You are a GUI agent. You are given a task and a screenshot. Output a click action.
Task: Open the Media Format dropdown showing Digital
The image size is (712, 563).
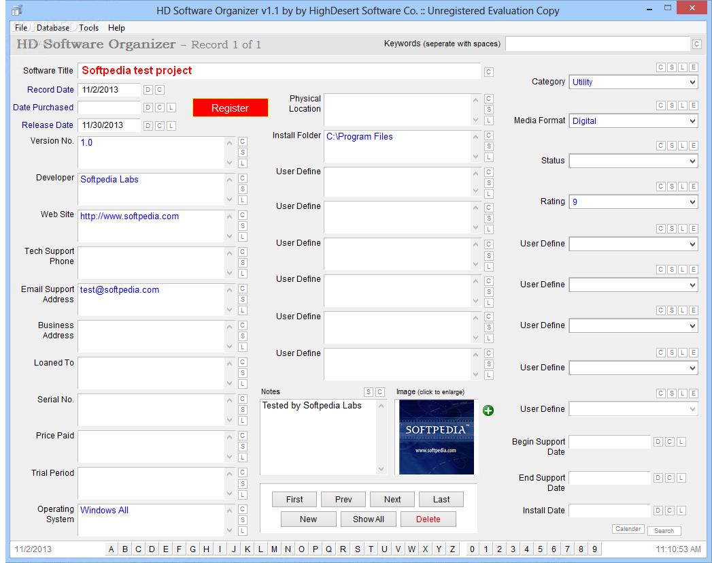click(633, 121)
